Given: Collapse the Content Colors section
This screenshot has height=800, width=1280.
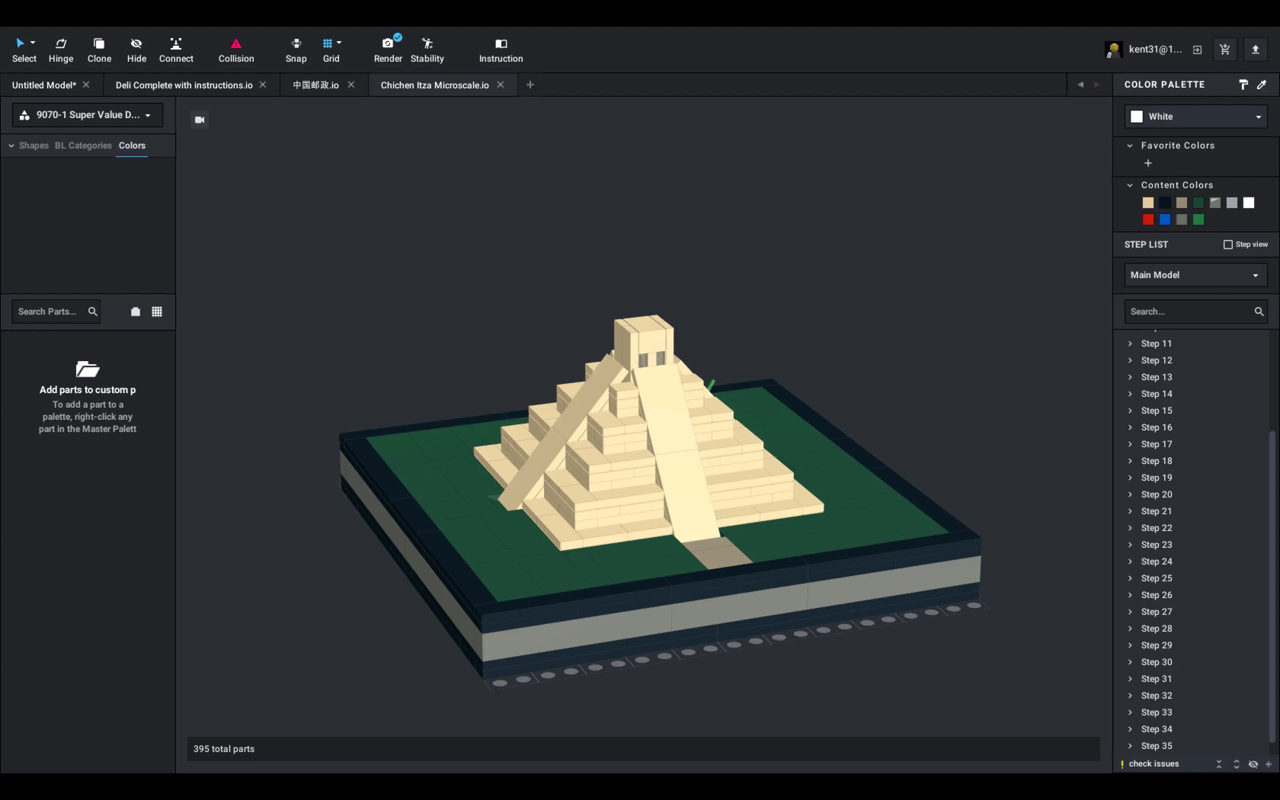Looking at the screenshot, I should click(1130, 185).
